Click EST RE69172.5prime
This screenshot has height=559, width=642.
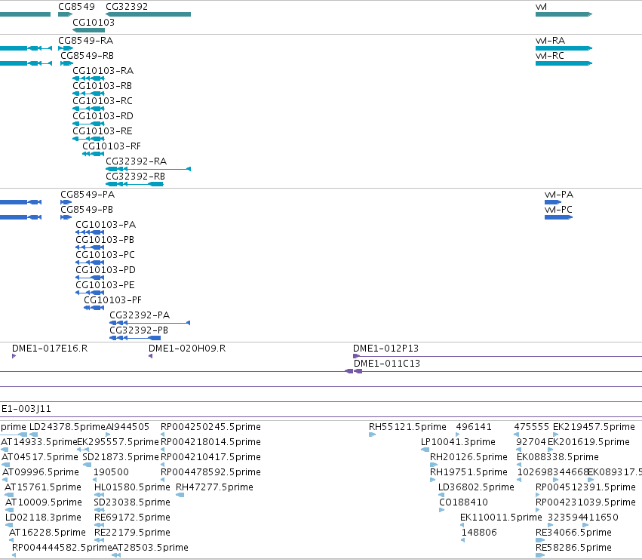pyautogui.click(x=132, y=518)
